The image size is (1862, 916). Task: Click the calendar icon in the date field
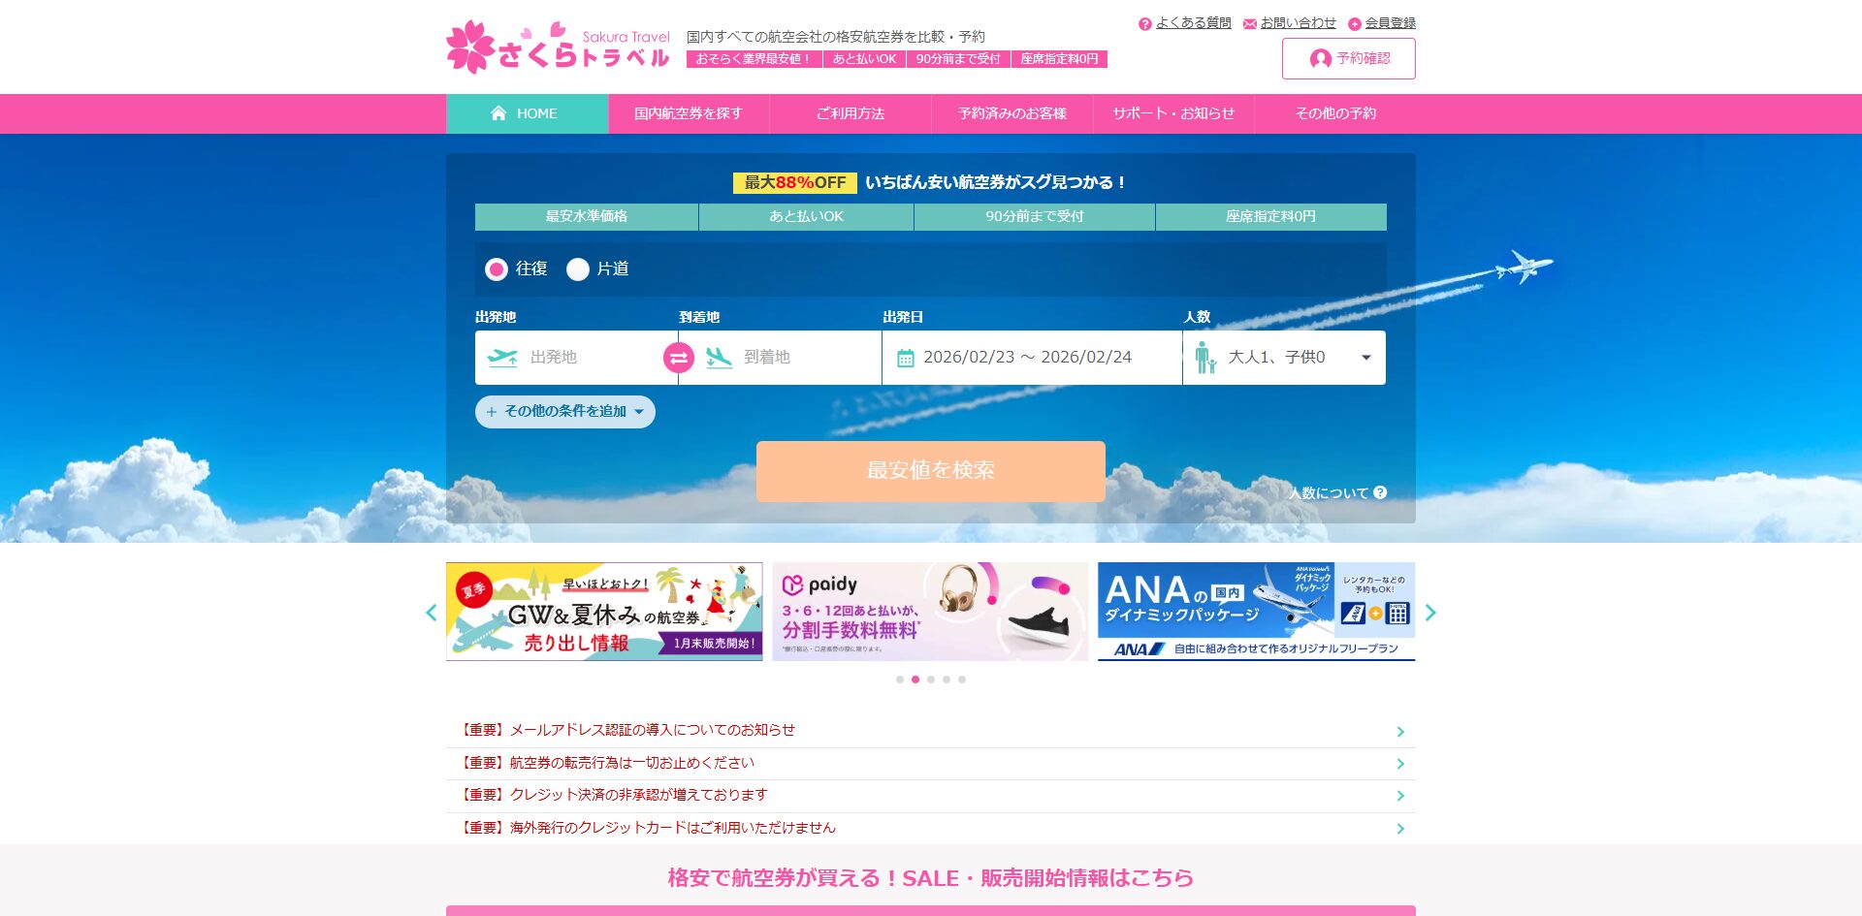905,358
